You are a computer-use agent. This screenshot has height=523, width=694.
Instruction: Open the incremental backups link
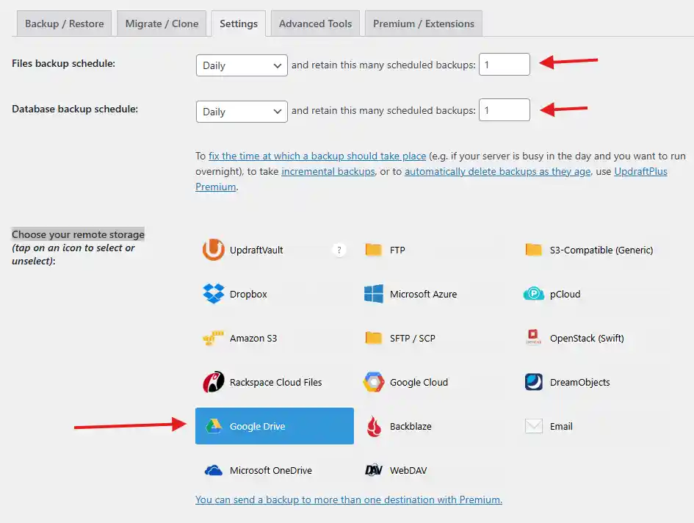point(328,171)
